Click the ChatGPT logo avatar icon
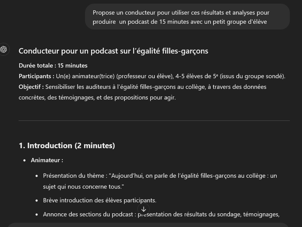Image resolution: width=302 pixels, height=227 pixels. (4, 49)
